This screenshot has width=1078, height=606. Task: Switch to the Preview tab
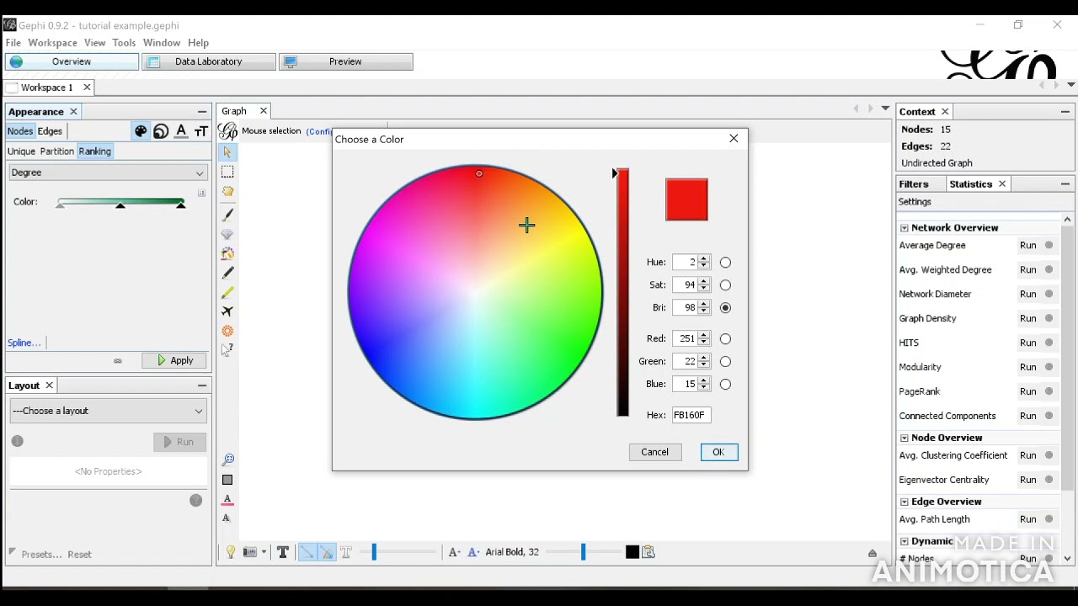[345, 61]
